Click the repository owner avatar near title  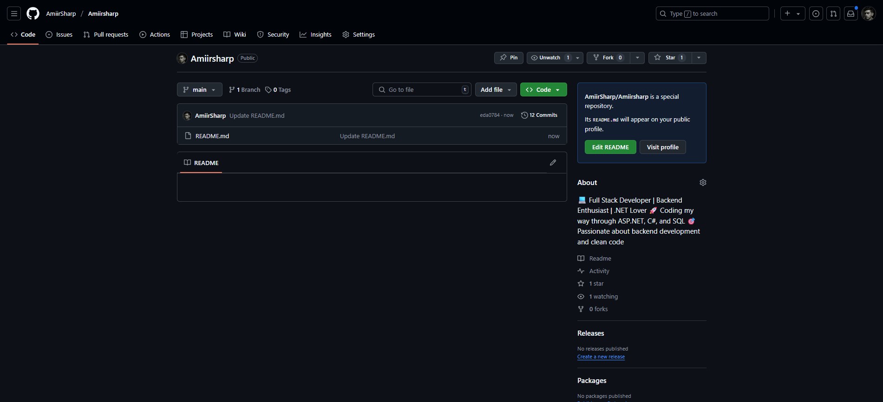[182, 58]
